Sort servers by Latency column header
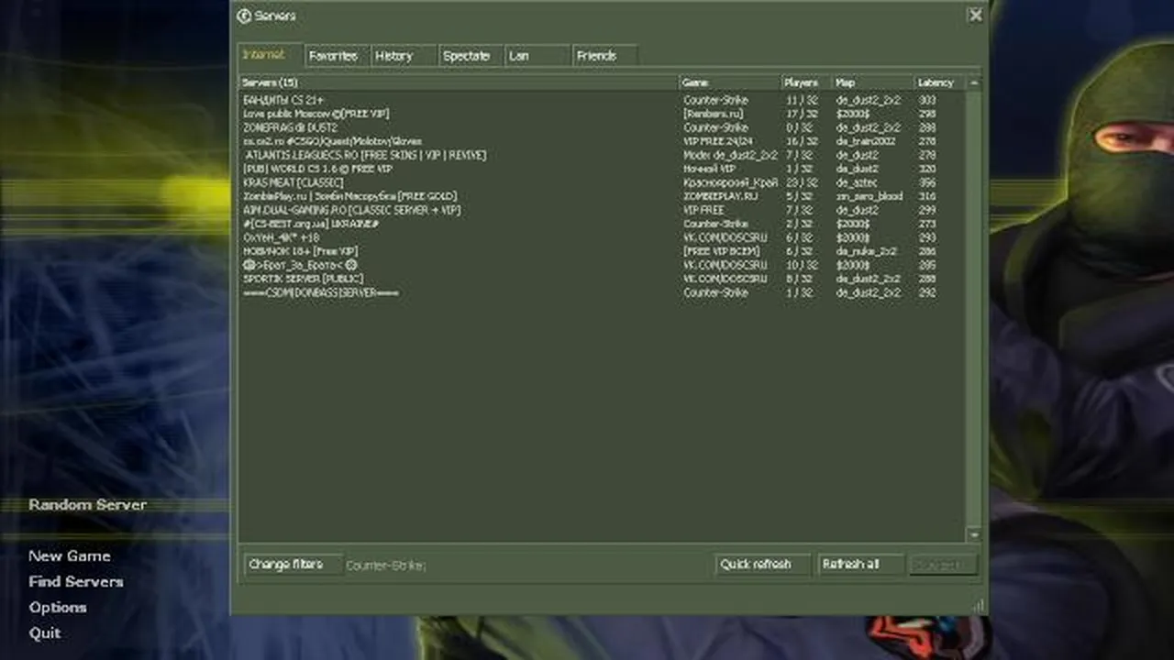Screen dimensions: 1174x660 coord(939,82)
